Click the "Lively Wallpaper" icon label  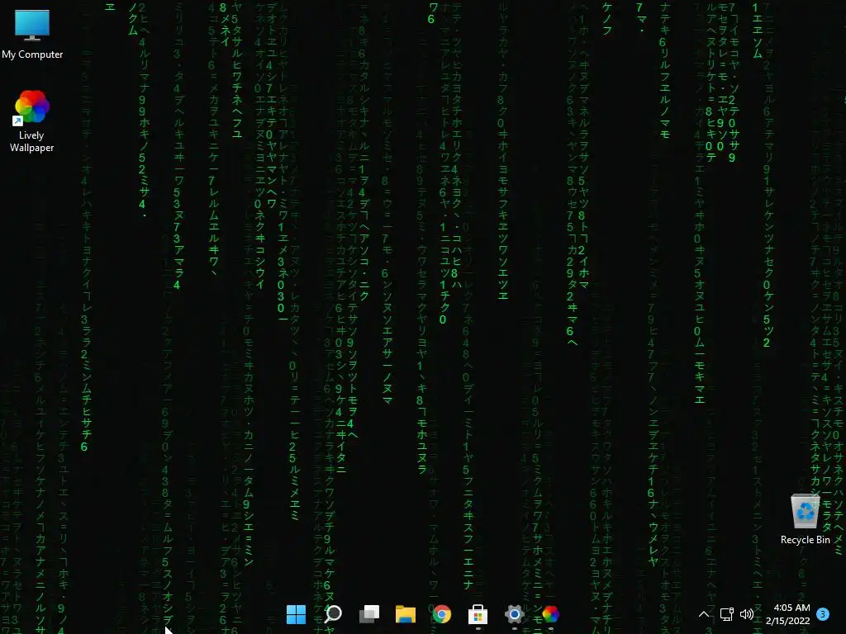pos(31,141)
